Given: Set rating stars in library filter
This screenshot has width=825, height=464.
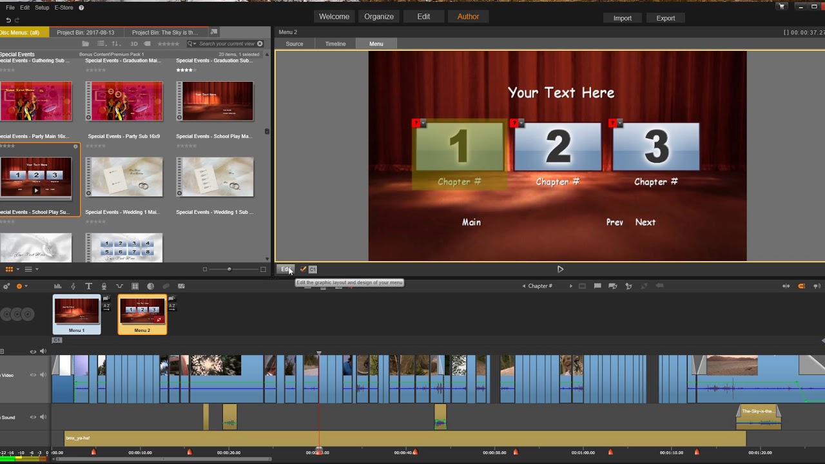Looking at the screenshot, I should pyautogui.click(x=168, y=44).
